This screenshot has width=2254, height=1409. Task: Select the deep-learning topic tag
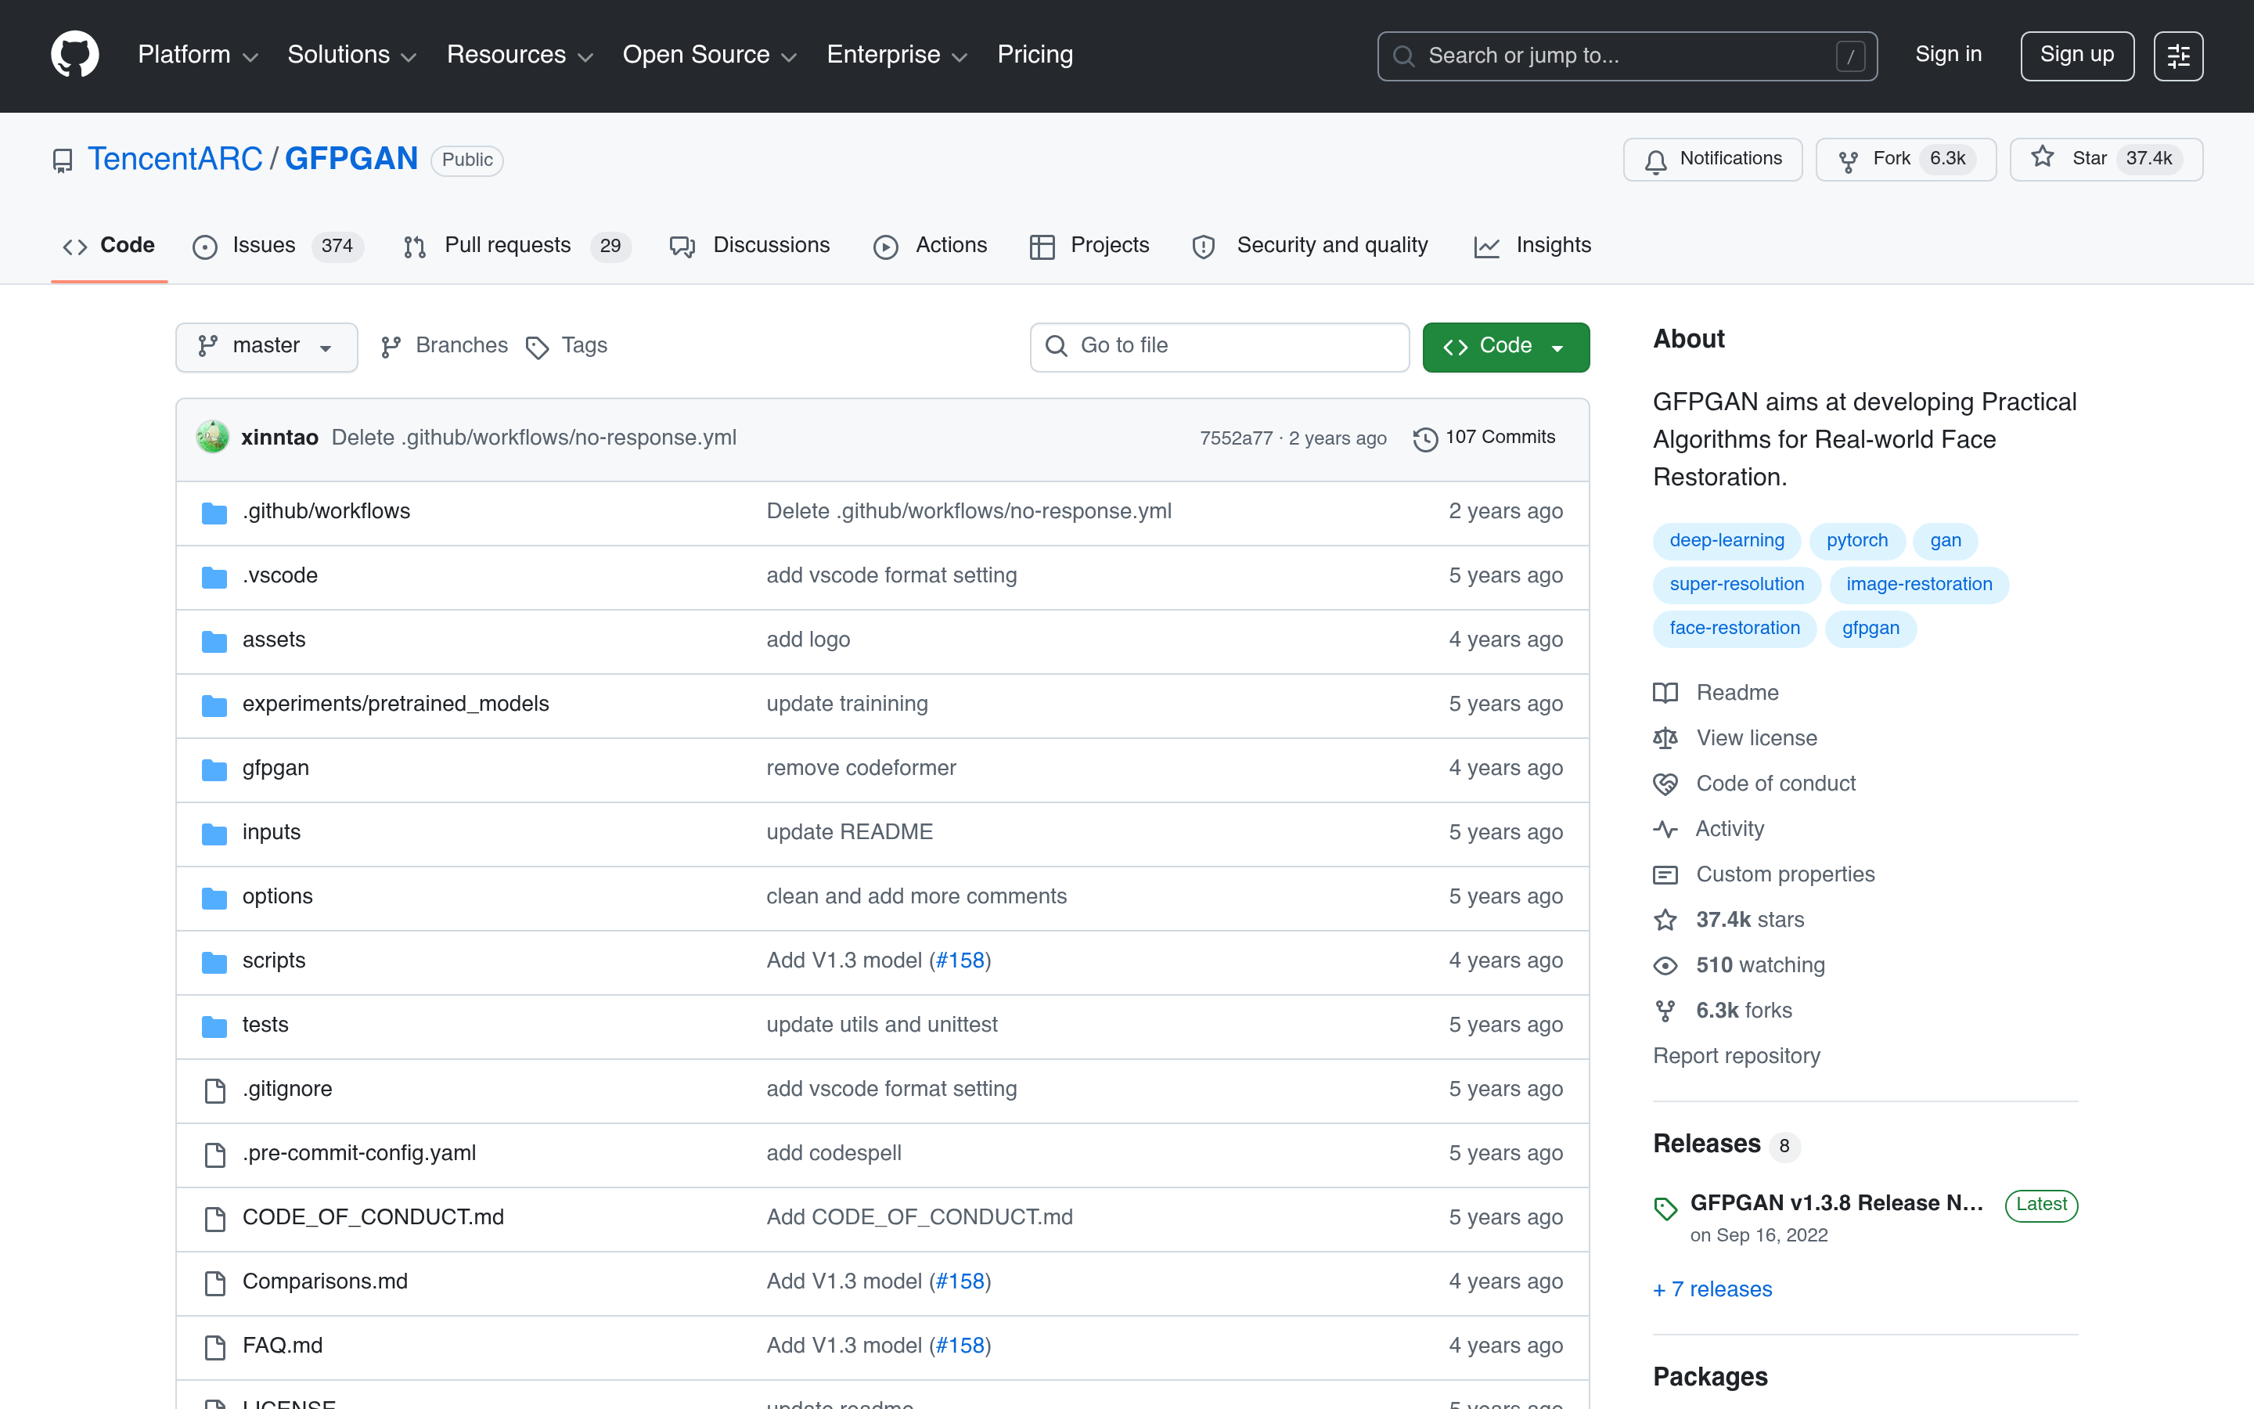[x=1727, y=540]
